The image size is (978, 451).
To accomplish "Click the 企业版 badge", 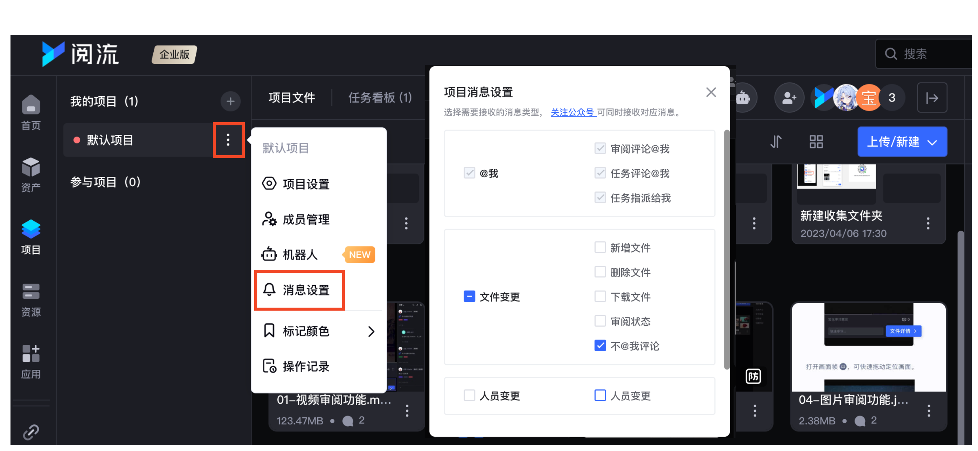I will click(174, 55).
